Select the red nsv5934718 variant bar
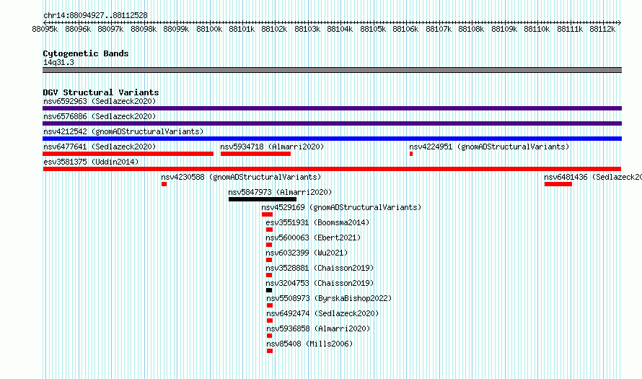 (x=255, y=154)
